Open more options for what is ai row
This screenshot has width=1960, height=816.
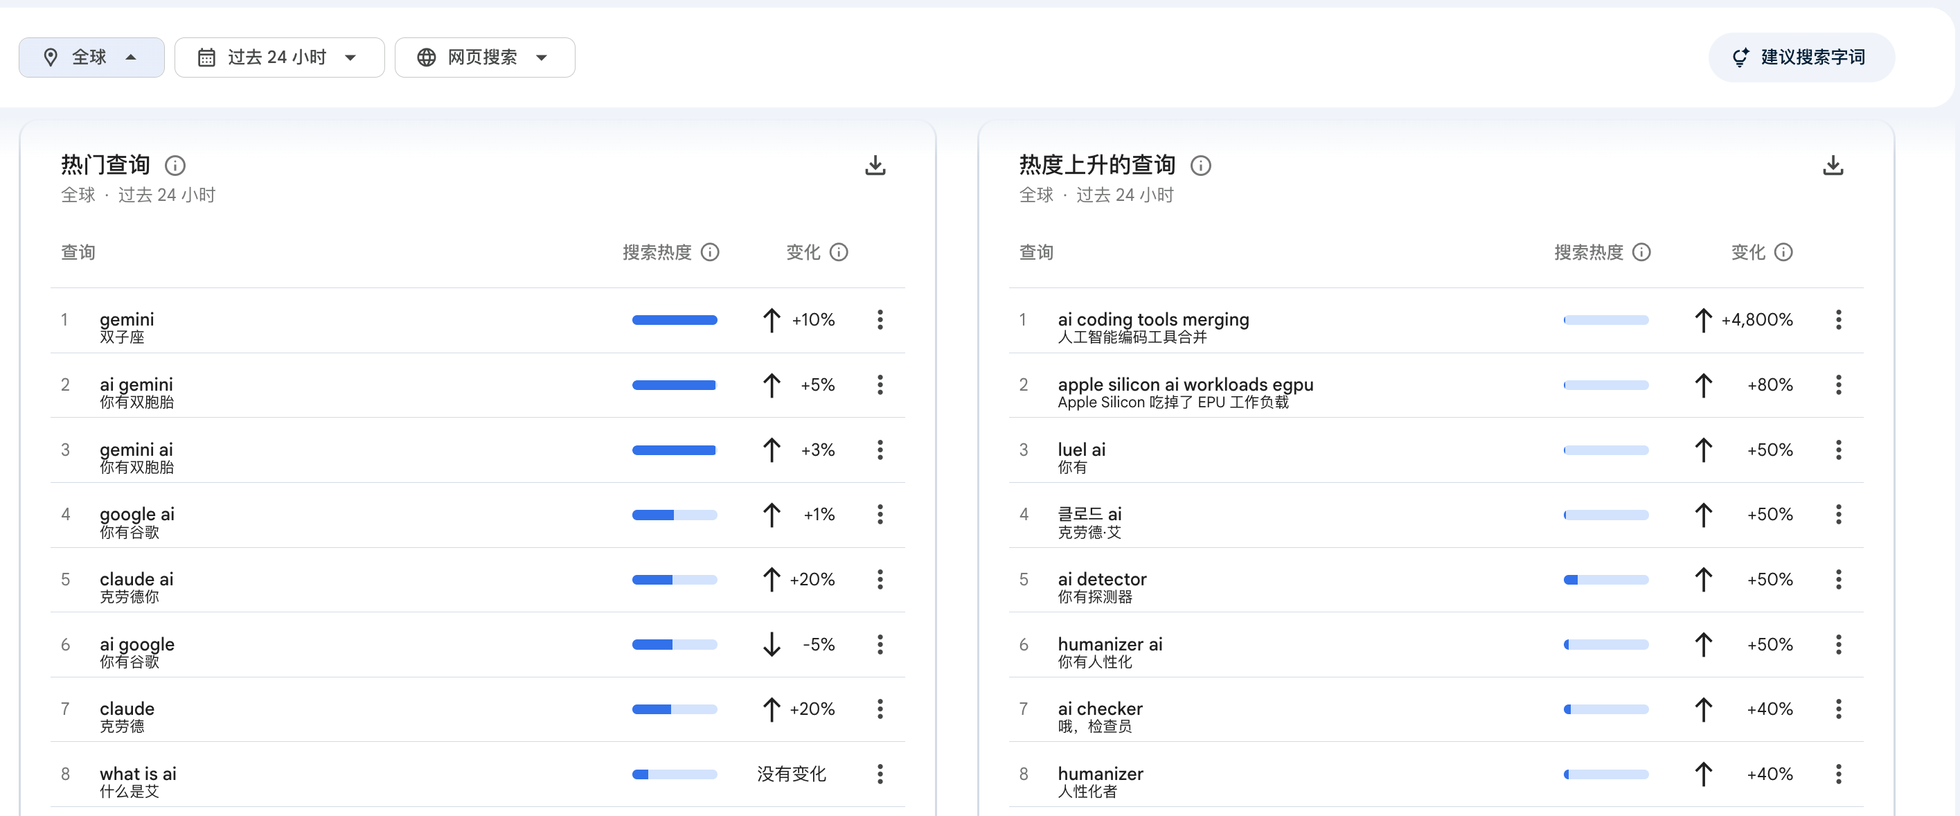(880, 774)
